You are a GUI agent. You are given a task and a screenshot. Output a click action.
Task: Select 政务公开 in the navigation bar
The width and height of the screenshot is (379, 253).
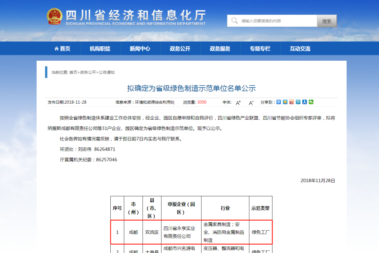coord(180,48)
